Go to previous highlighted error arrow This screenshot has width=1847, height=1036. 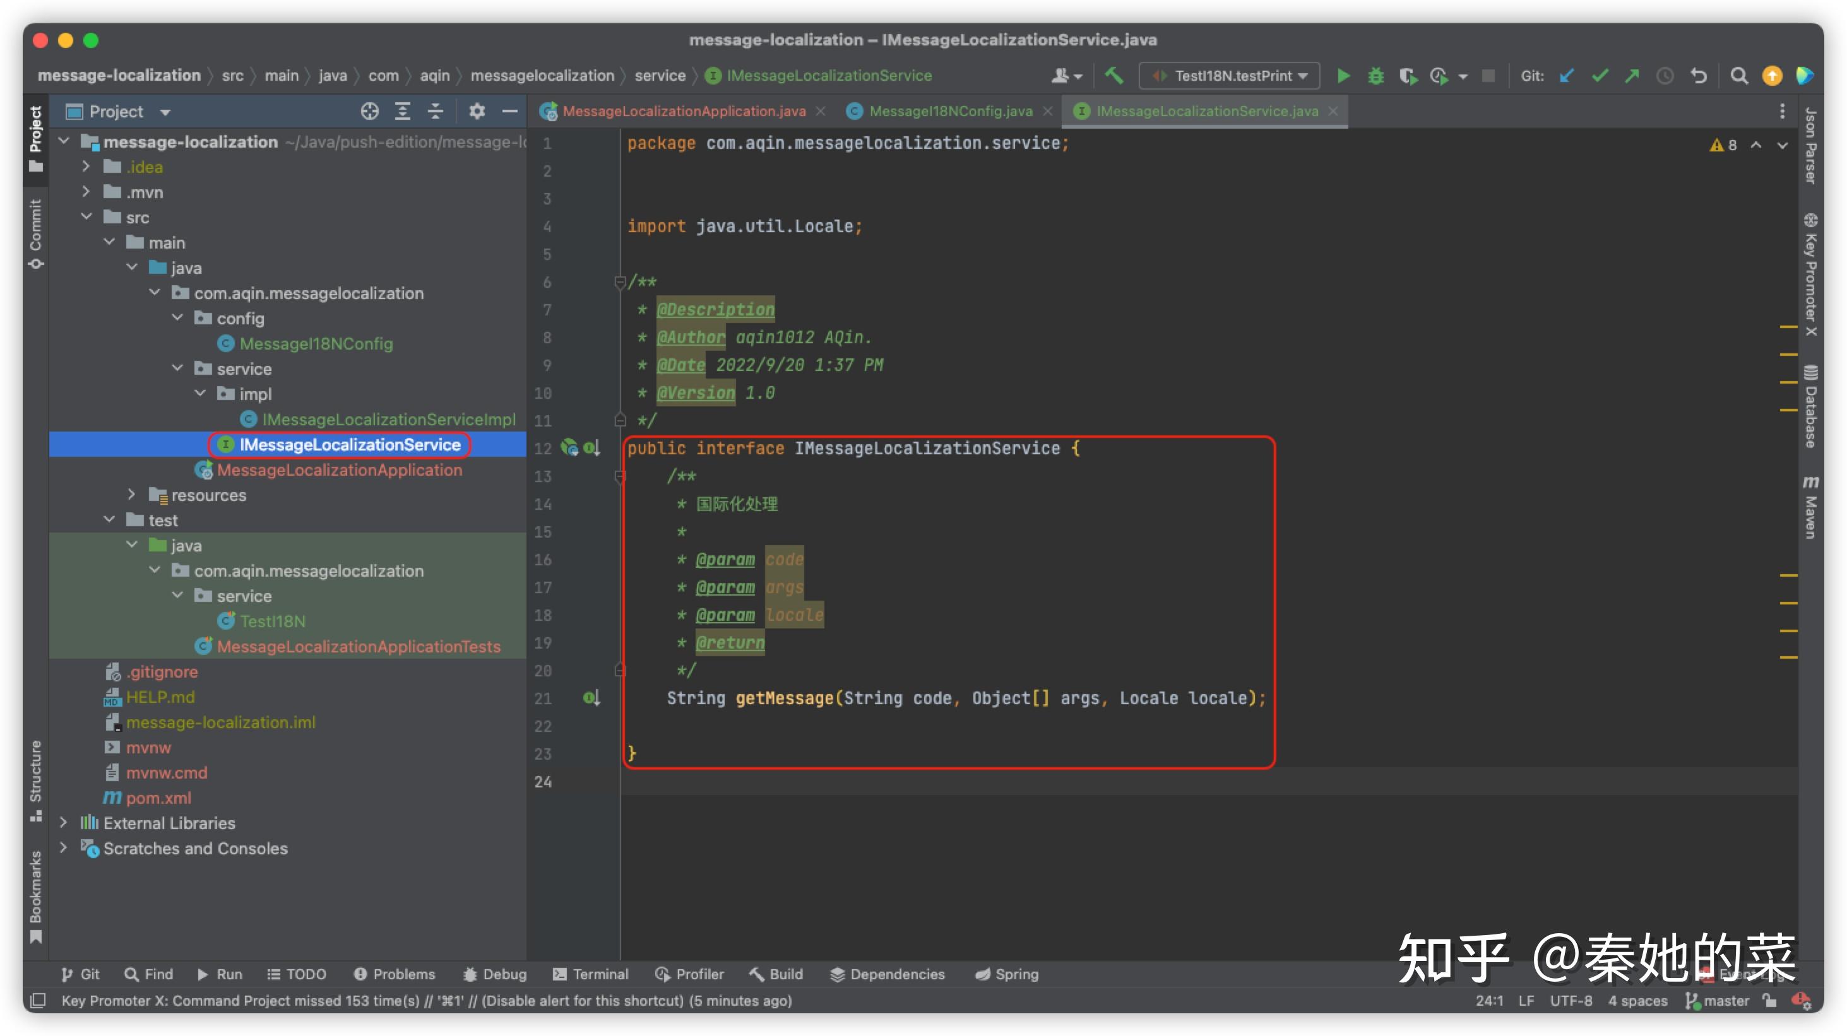[1756, 144]
